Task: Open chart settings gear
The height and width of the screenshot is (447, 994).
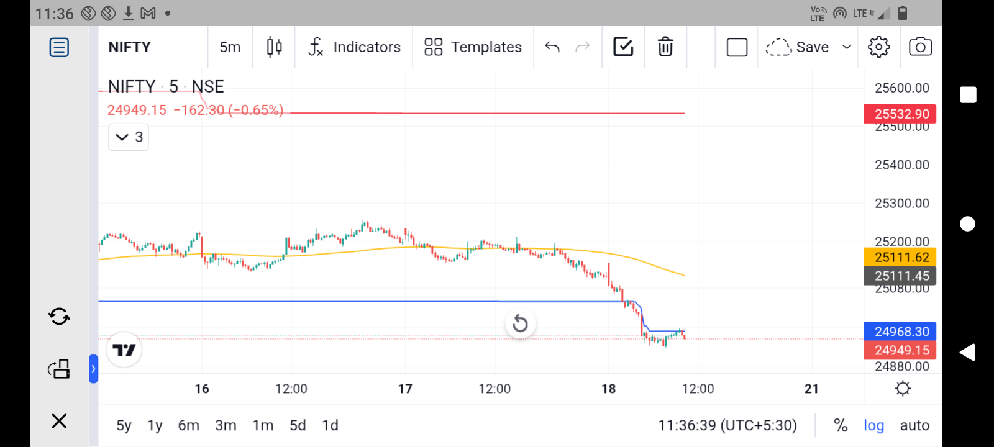Action: tap(878, 47)
